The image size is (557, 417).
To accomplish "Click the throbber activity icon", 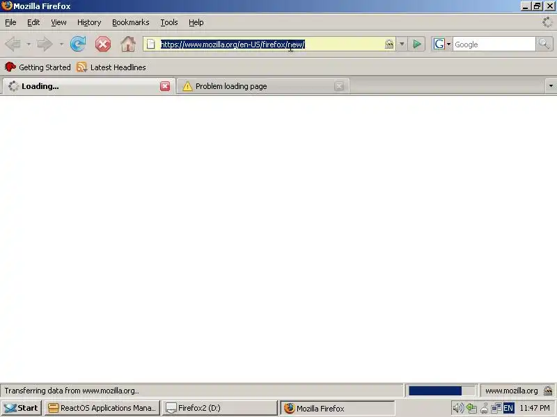I will [x=547, y=22].
